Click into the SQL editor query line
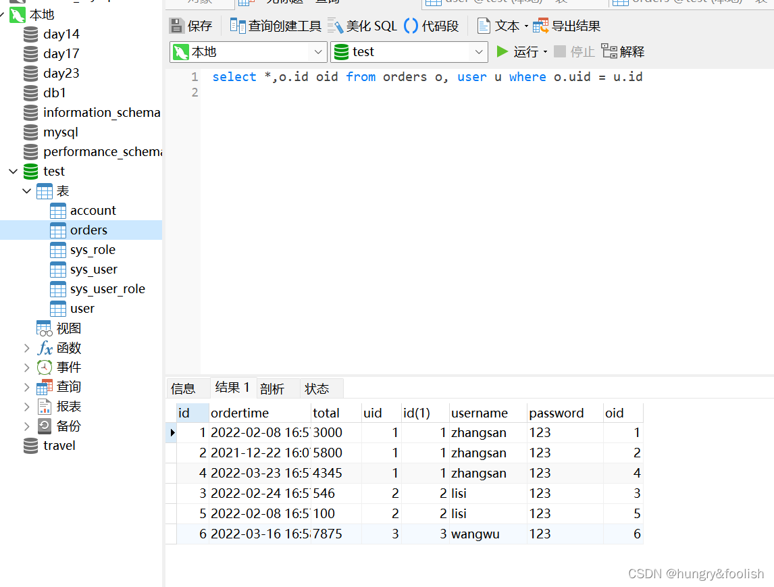 click(428, 77)
